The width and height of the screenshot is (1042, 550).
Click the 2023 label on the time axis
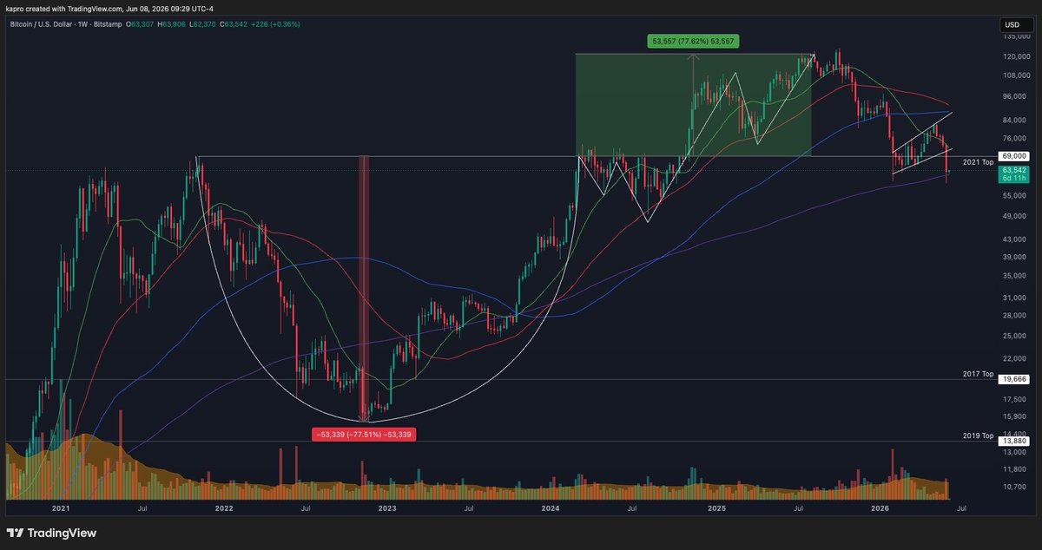click(387, 508)
